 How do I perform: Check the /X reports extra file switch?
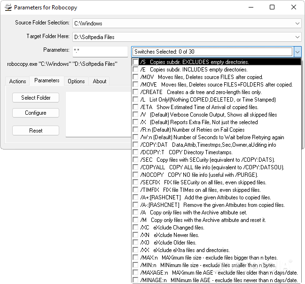pos(135,122)
